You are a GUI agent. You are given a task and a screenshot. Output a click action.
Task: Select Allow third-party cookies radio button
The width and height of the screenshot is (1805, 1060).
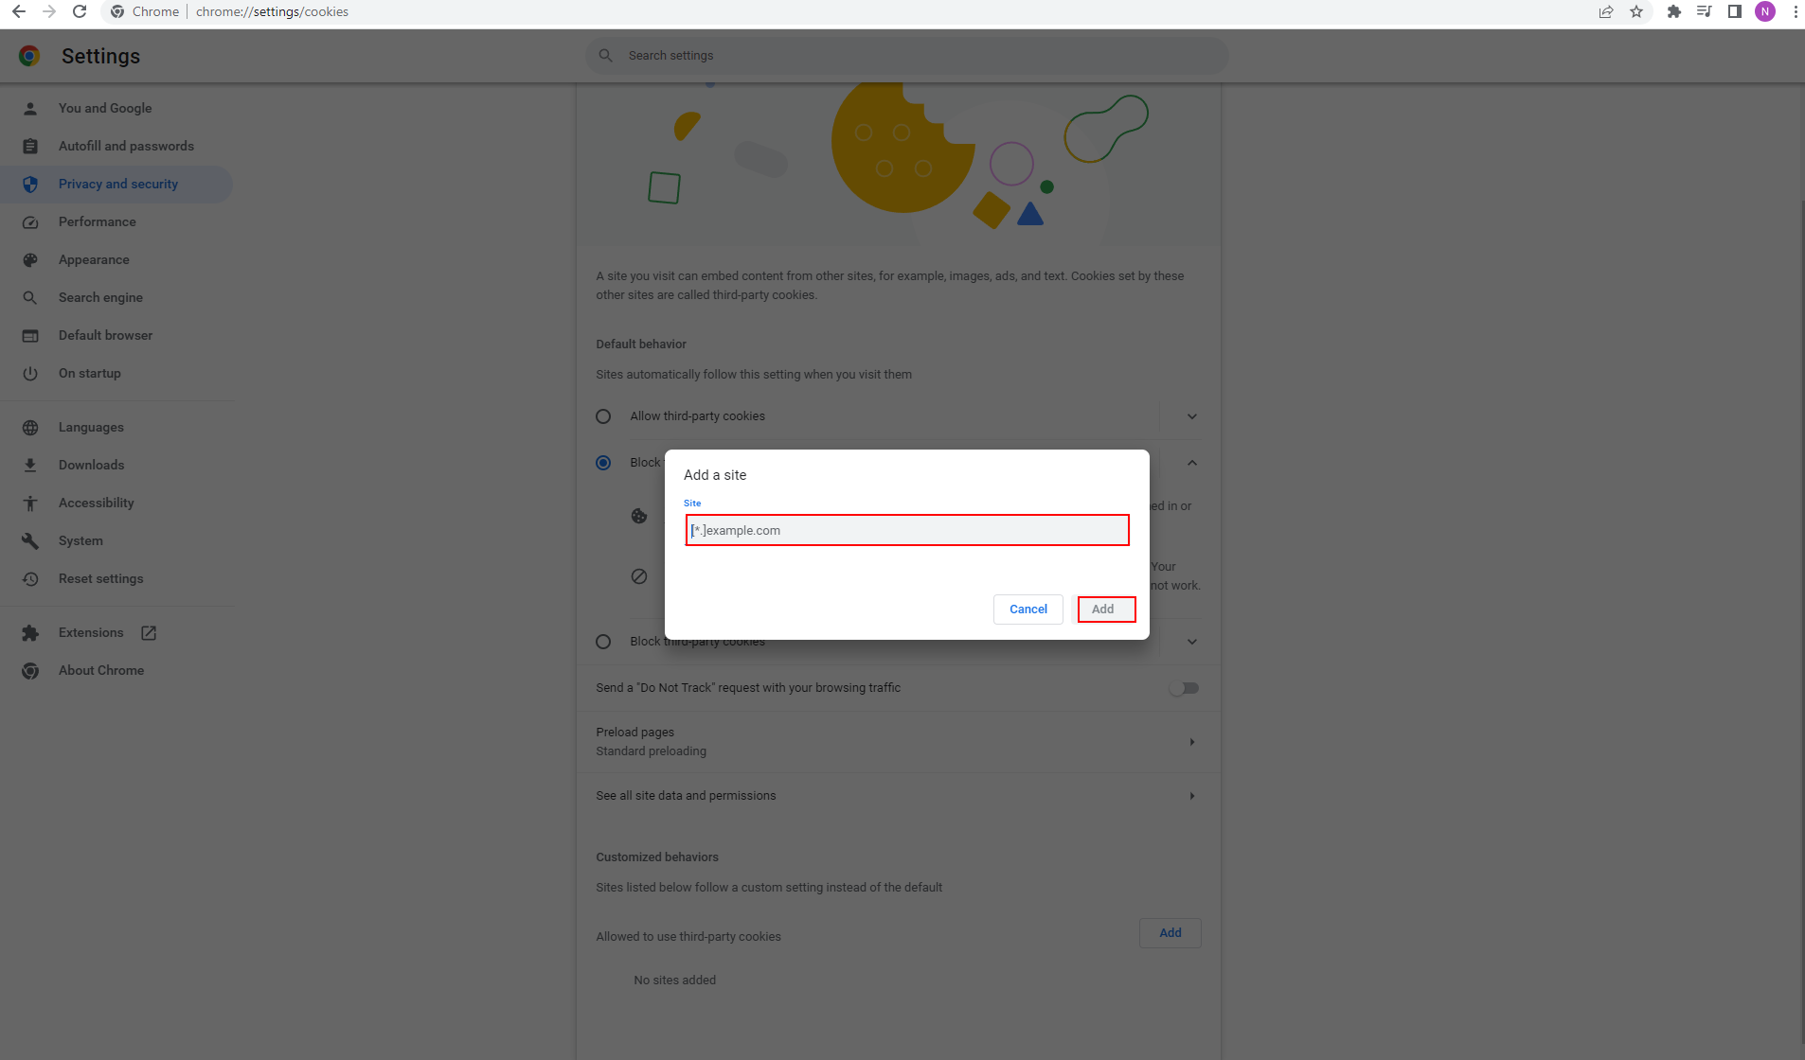coord(603,416)
